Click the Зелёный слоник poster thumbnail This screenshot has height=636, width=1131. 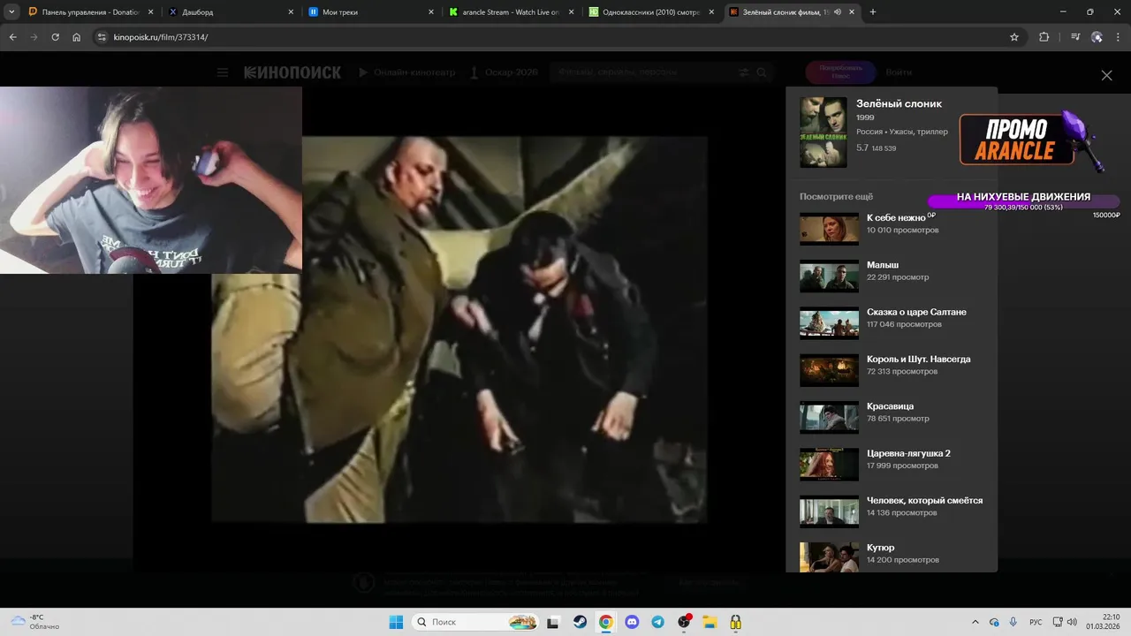coord(824,132)
